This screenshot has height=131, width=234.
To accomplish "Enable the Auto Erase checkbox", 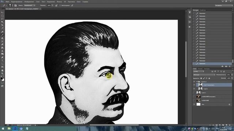I will point(60,5).
